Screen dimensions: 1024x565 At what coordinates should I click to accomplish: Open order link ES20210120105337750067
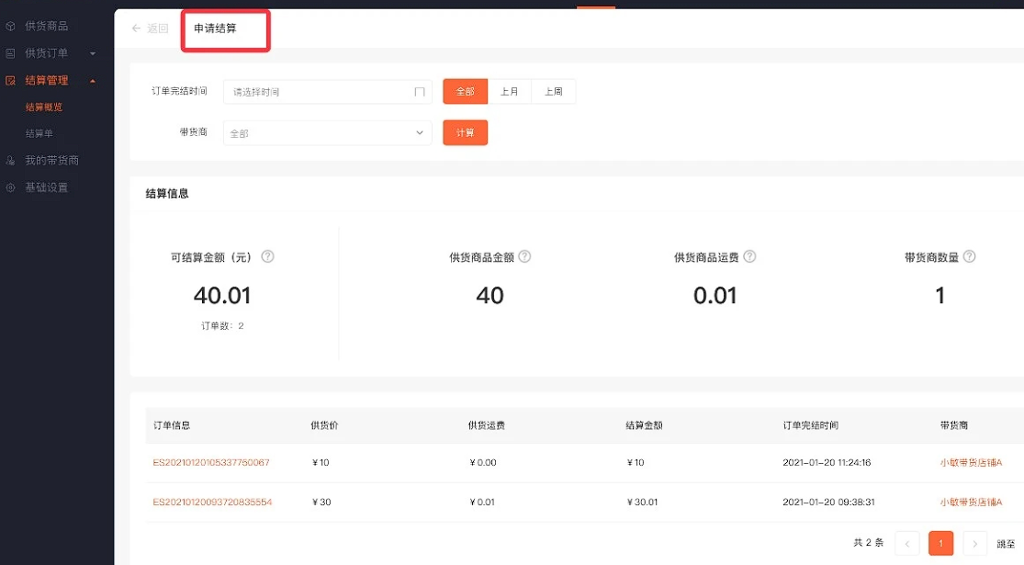click(211, 462)
